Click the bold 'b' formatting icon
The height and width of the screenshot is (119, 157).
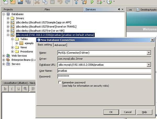click(x=5, y=89)
